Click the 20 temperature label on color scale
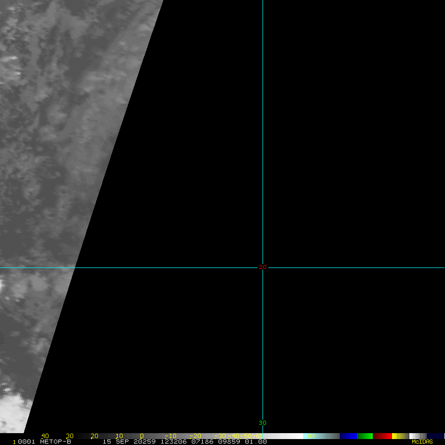Image resolution: width=445 pixels, height=445 pixels. (94, 436)
